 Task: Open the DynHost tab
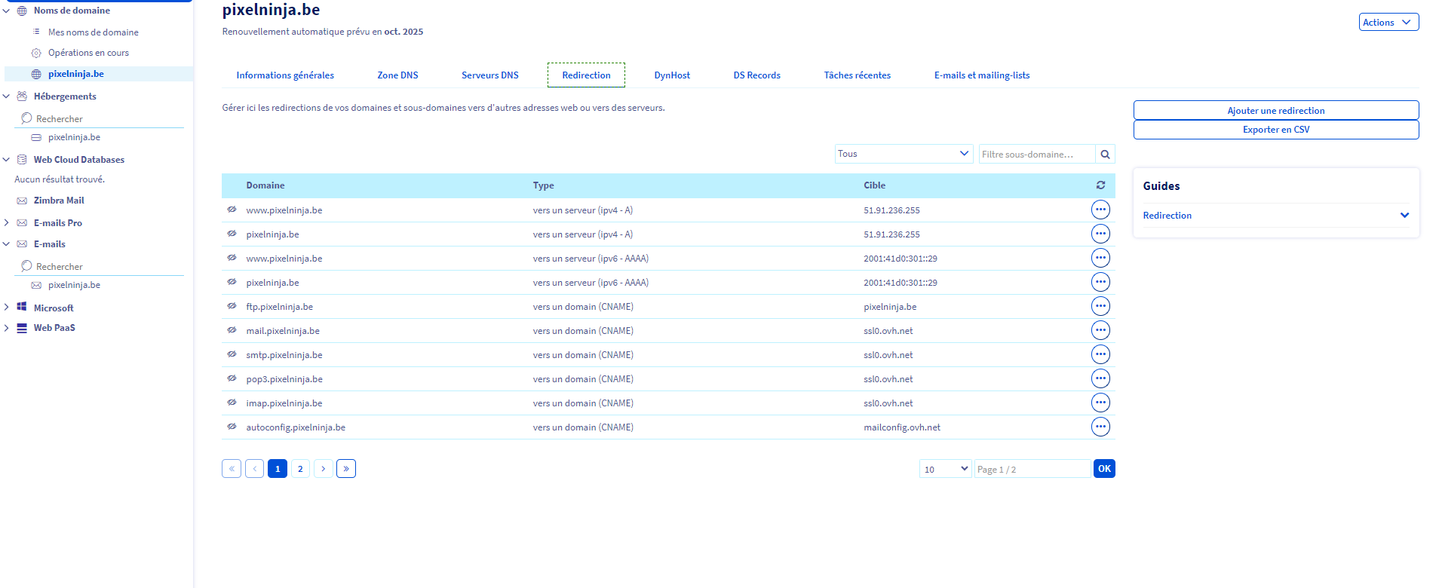[671, 75]
